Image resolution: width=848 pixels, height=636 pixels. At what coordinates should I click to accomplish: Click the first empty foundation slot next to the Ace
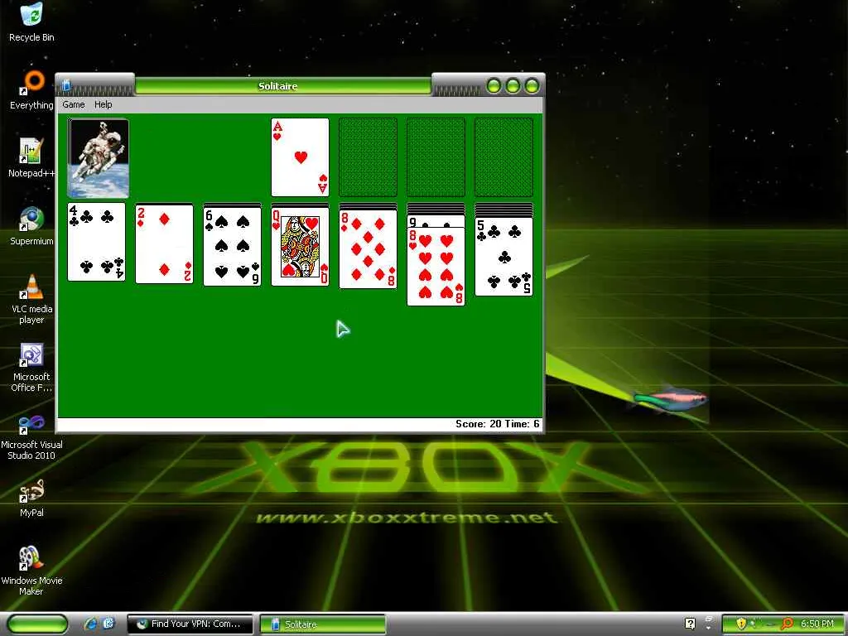368,157
